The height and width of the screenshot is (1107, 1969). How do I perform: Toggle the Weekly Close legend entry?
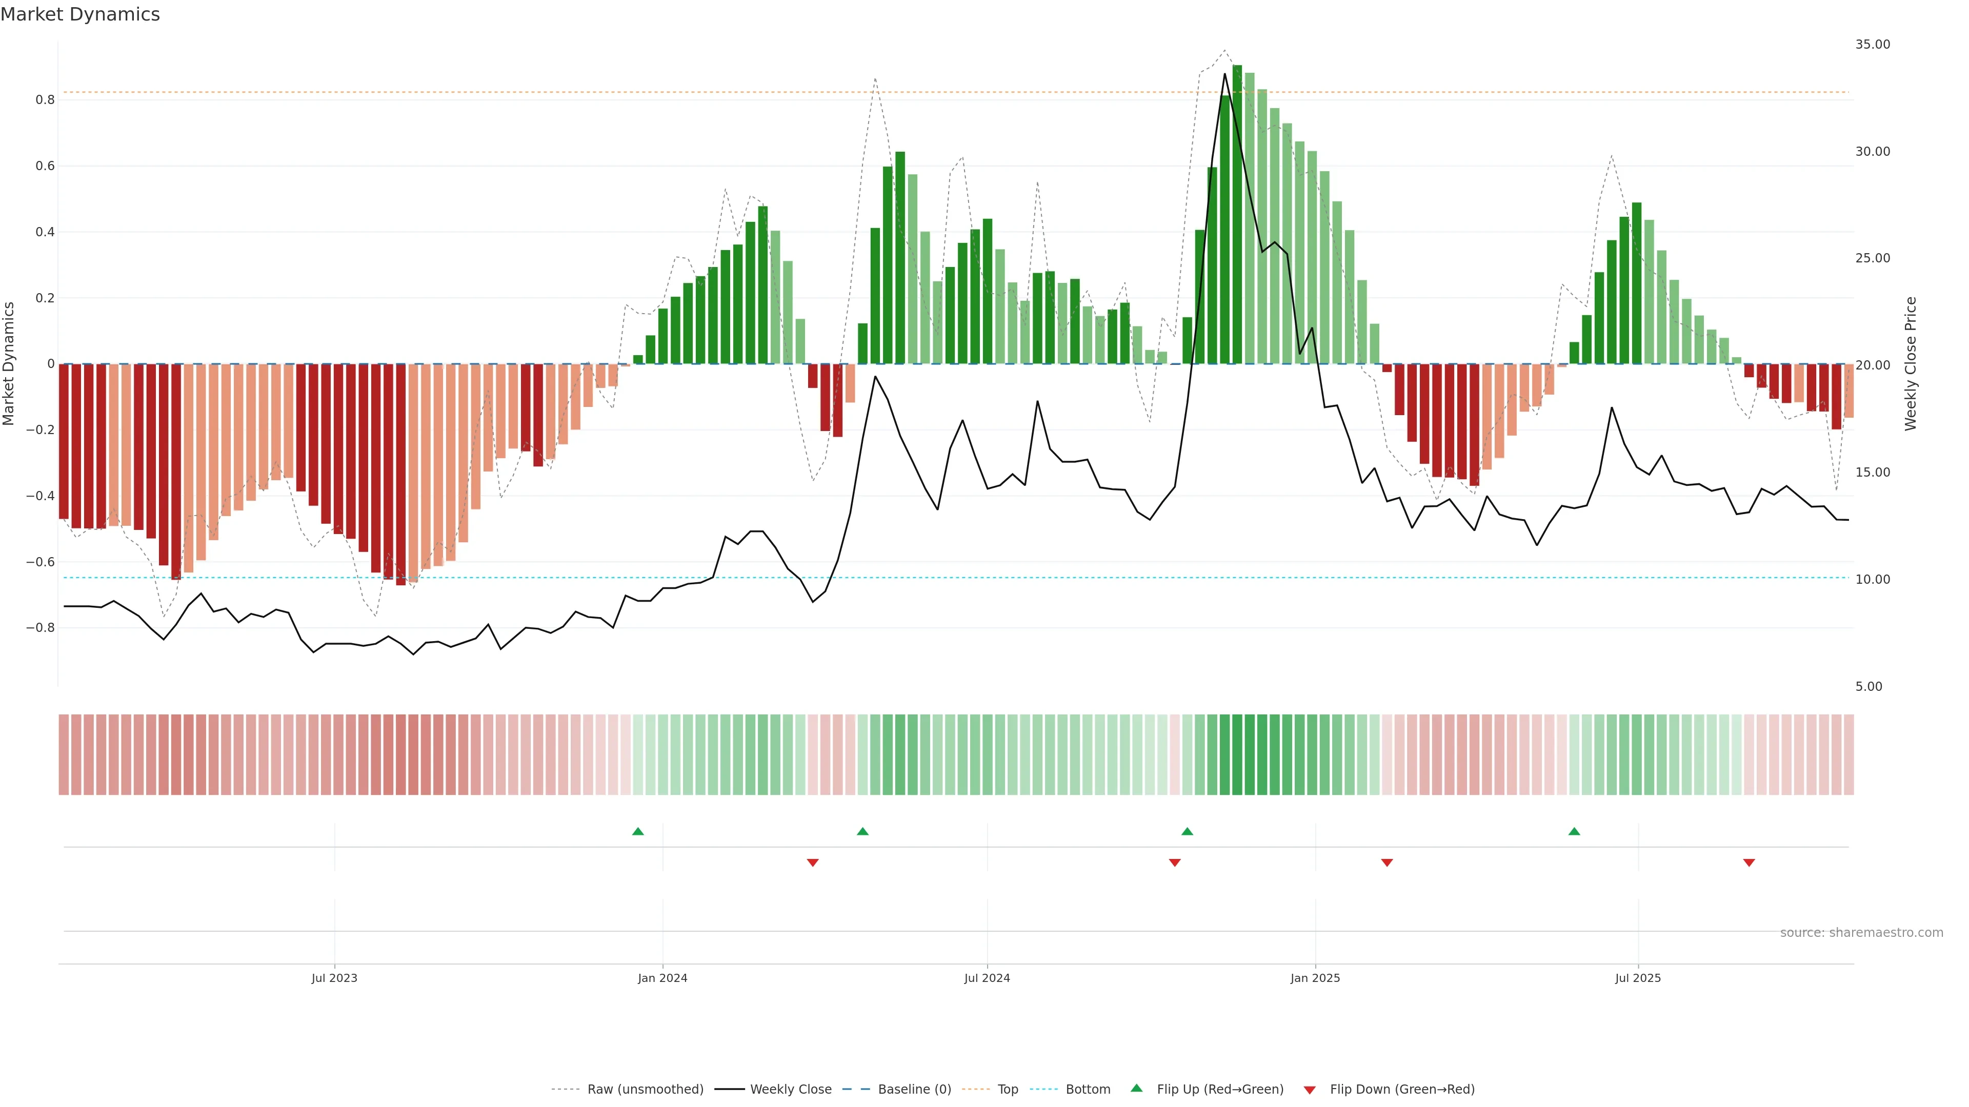tap(790, 1090)
